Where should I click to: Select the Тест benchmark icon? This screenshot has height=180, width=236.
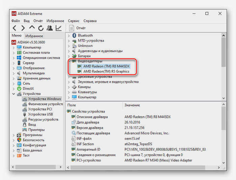pos(19,155)
